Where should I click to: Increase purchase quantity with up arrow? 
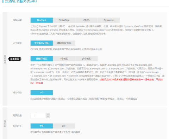click(x=48, y=114)
